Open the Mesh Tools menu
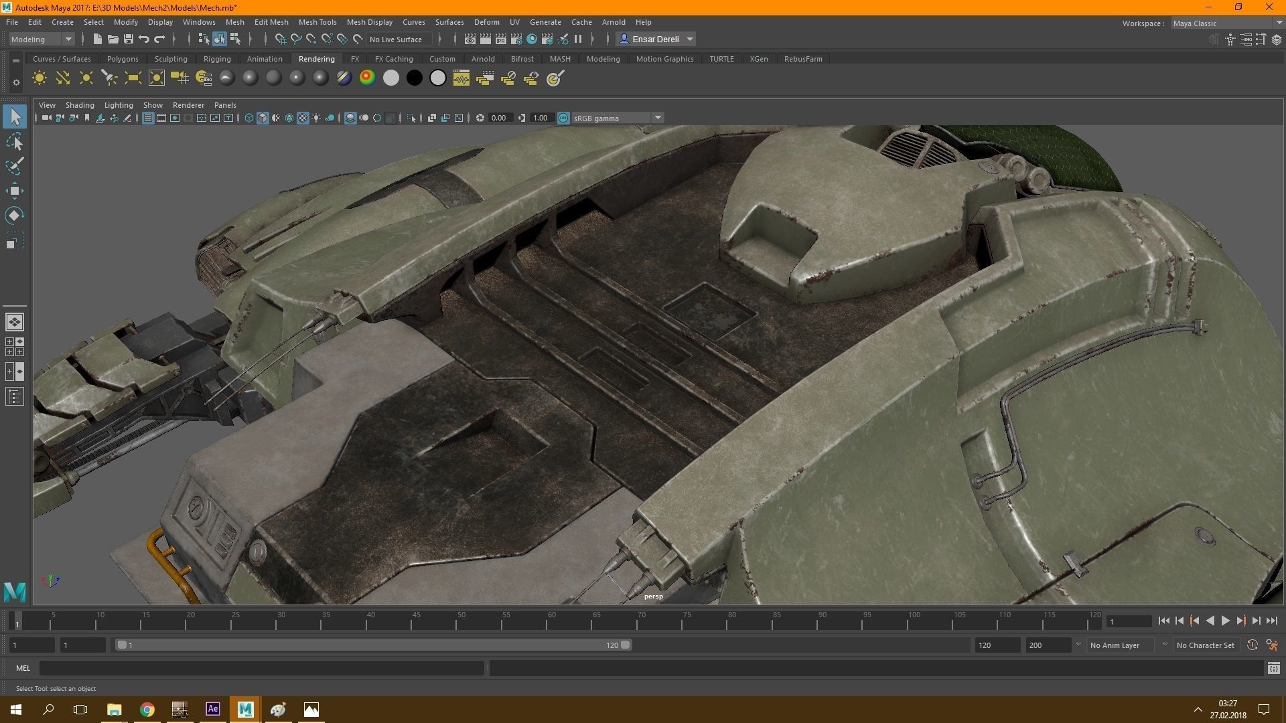 point(317,22)
